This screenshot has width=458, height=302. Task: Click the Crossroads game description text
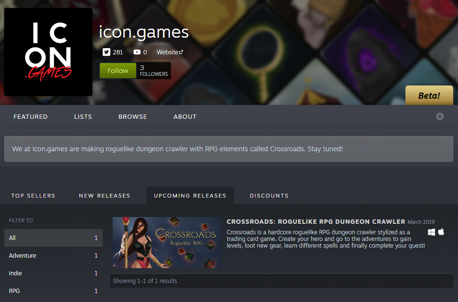[x=326, y=239]
